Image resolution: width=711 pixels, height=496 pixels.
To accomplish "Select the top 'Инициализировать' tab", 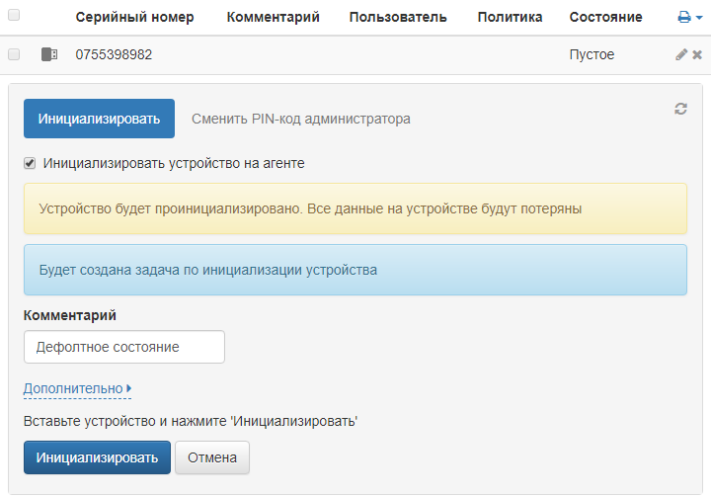I will [x=99, y=119].
